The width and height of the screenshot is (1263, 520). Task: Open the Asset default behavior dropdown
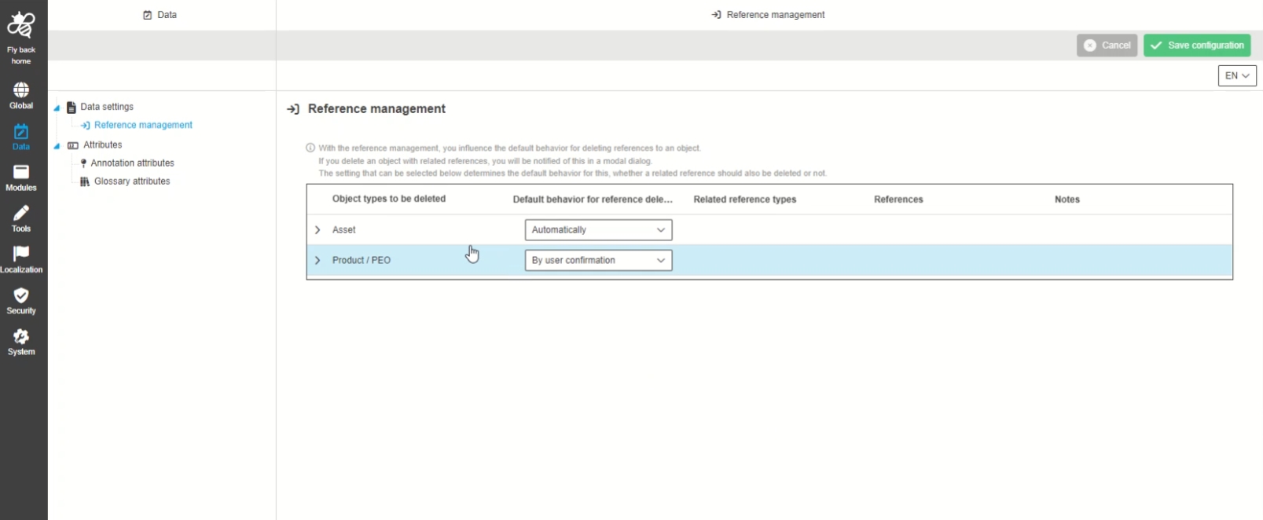(x=598, y=230)
